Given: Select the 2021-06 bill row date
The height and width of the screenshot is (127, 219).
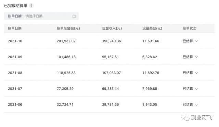Looking at the screenshot, I should click(15, 104).
